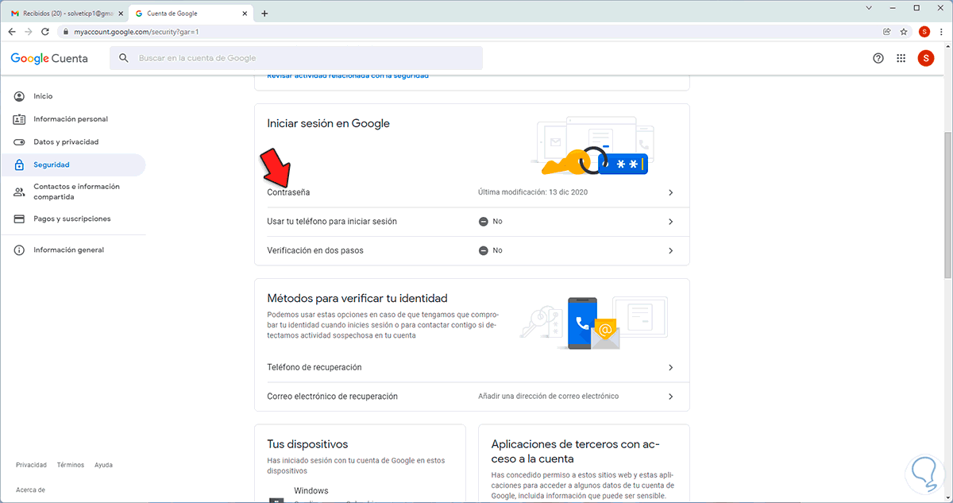Expand the Correo electrónico de recuperación chevron
953x503 pixels.
click(670, 397)
